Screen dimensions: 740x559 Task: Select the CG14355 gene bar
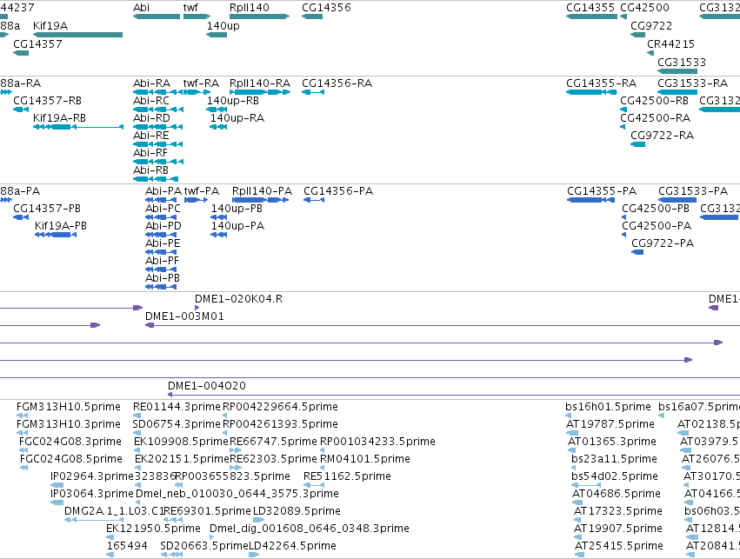click(x=592, y=17)
